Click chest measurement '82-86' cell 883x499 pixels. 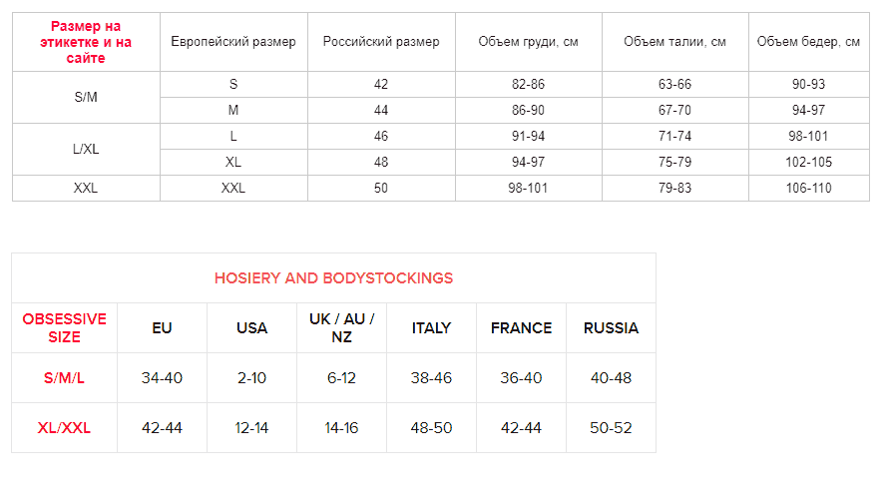528,85
